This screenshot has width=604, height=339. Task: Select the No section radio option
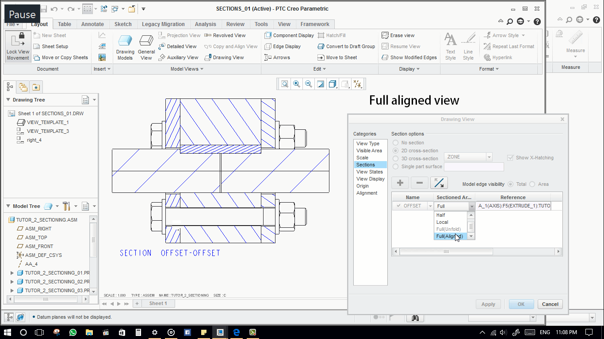[396, 143]
